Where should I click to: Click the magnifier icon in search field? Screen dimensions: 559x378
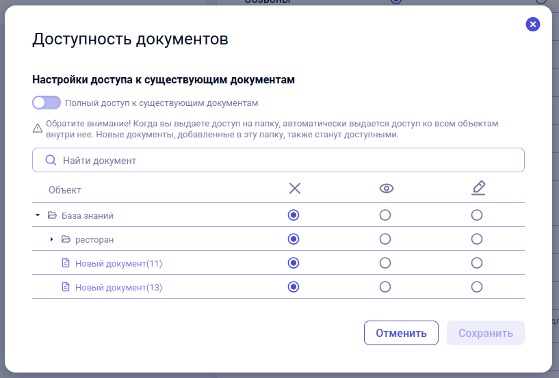click(51, 161)
